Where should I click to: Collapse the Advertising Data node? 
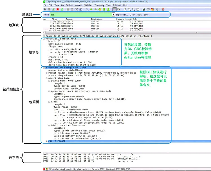pos(46,78)
